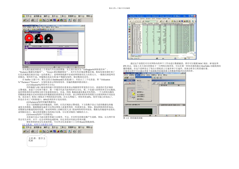Click Global Statistics icon in upper toolbar image
This screenshot has width=239, height=169.
[61, 20]
